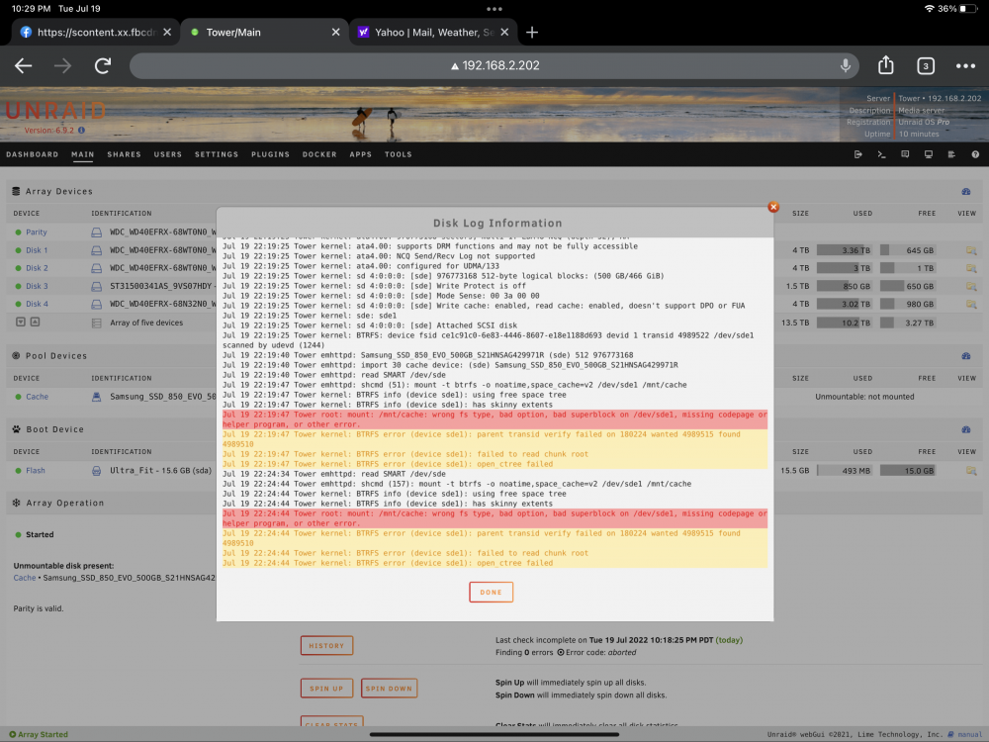Go back in the browser

pos(24,65)
